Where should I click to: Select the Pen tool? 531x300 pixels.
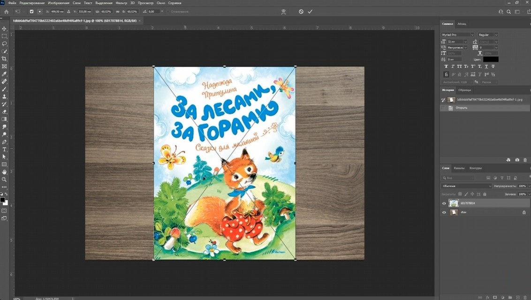[x=4, y=142]
